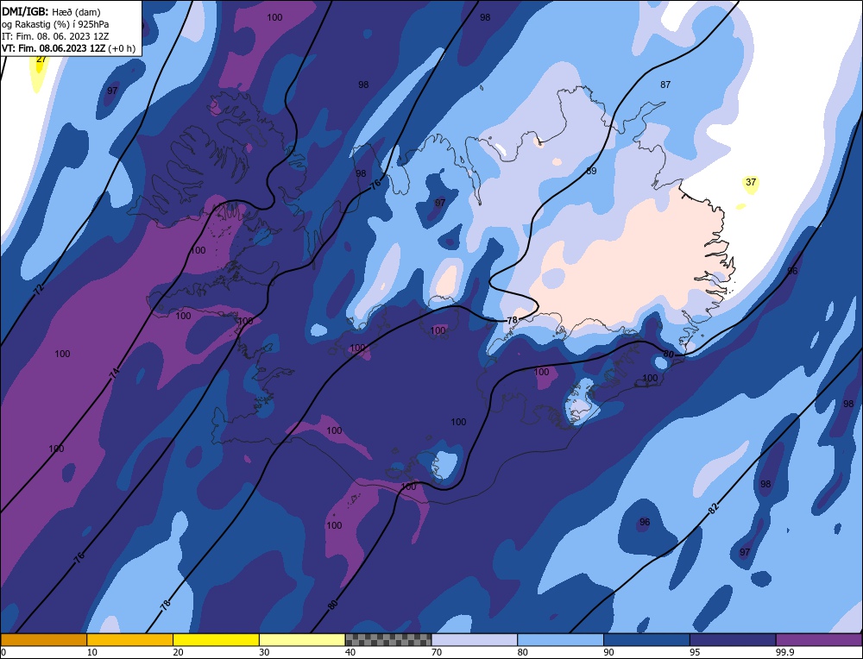
Task: Click the legend scale label '30'
Action: [264, 652]
